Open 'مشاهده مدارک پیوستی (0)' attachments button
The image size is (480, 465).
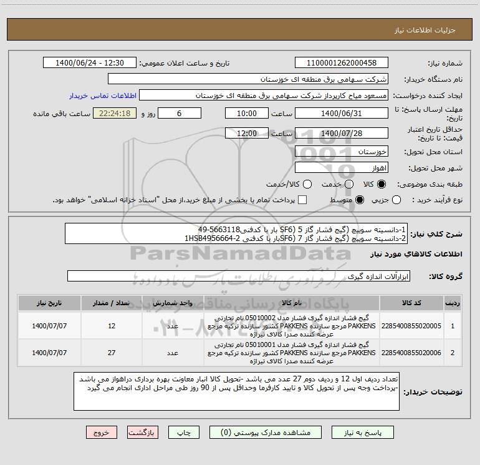[x=266, y=432]
